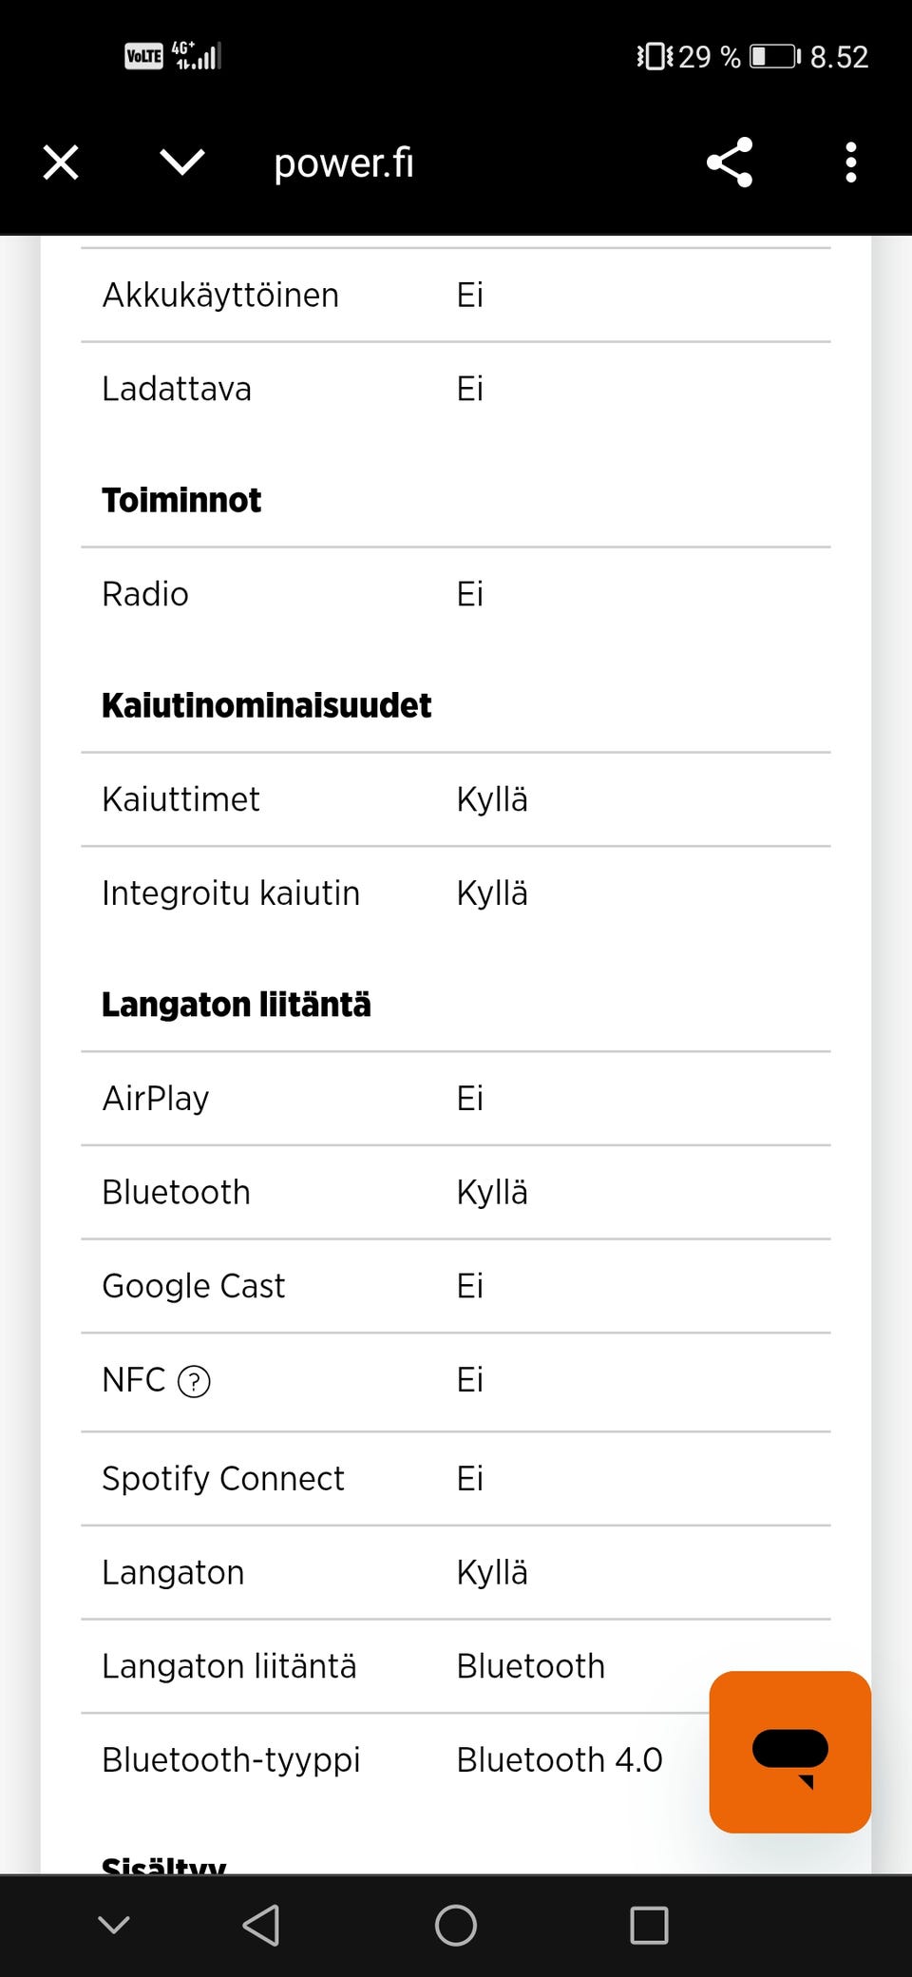The width and height of the screenshot is (912, 1977).
Task: Tap the Ei value beside Spotify Connect
Action: pos(470,1478)
